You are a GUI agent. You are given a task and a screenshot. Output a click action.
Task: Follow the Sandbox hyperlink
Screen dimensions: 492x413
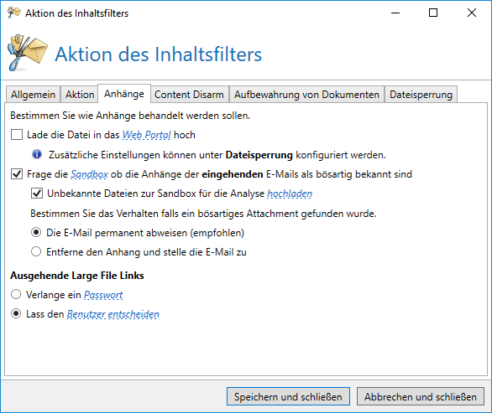[x=90, y=174]
